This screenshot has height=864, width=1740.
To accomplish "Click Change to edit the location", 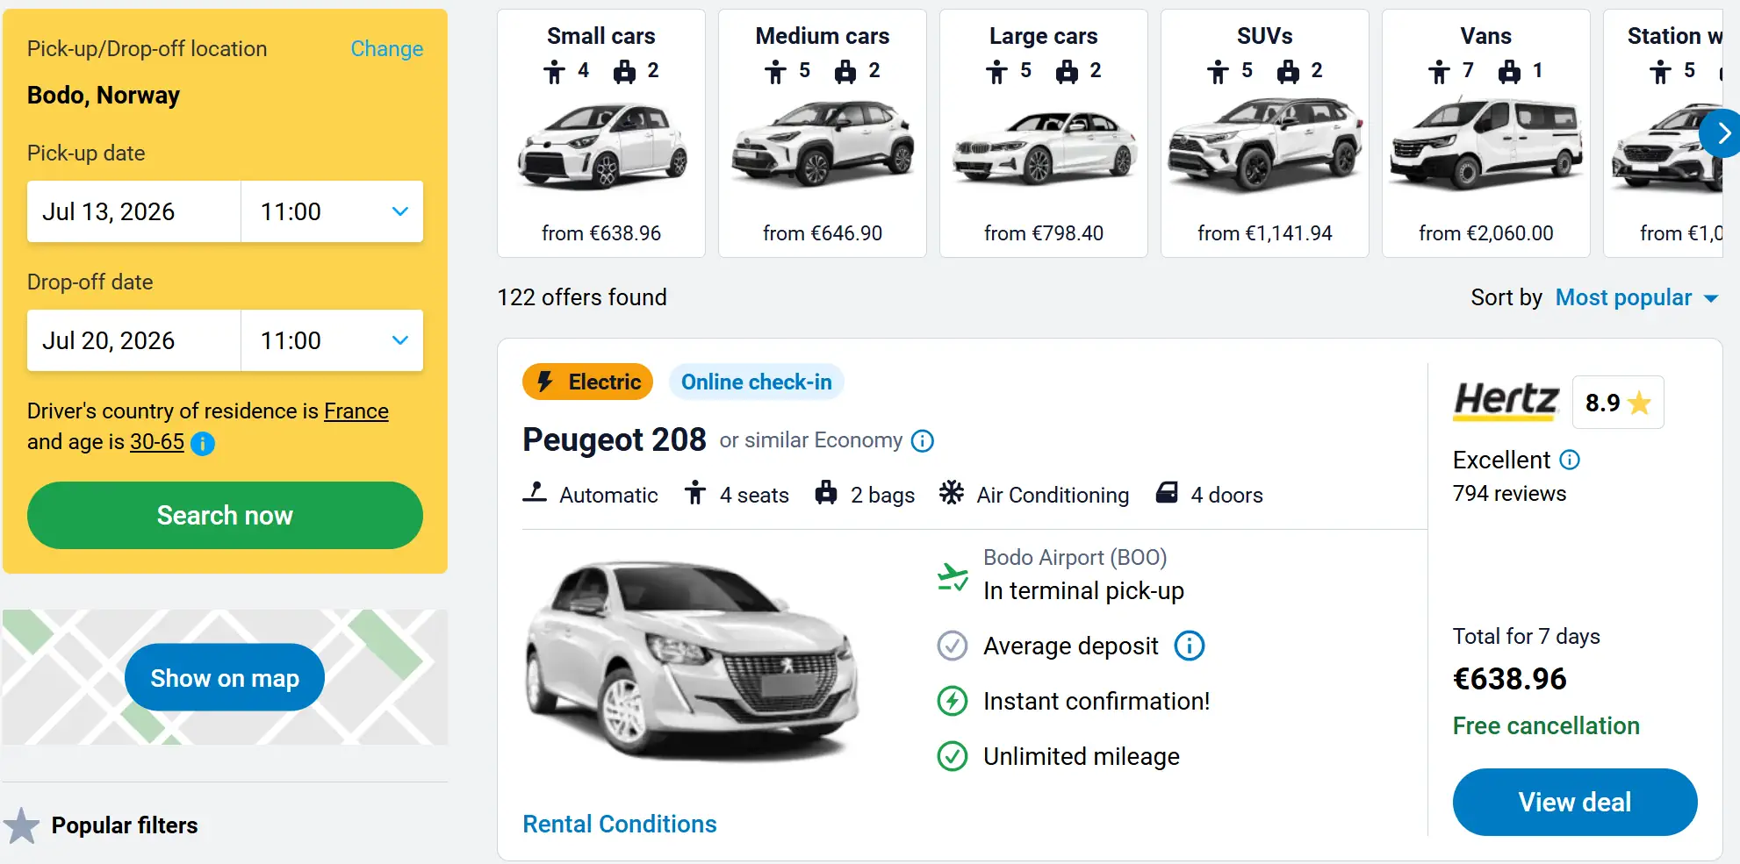I will coord(386,49).
